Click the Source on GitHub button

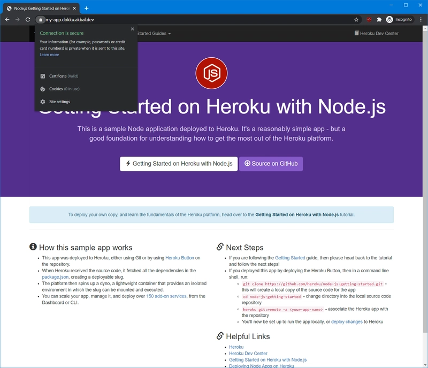271,164
